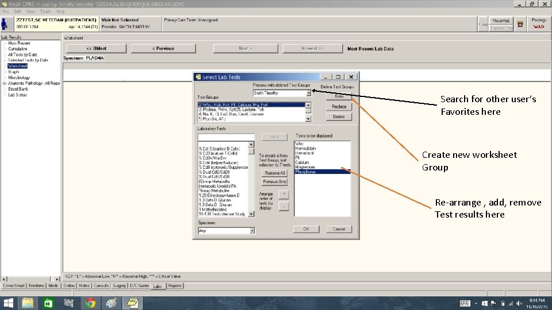Click Test Groups list scroll up arrow

[x=308, y=105]
